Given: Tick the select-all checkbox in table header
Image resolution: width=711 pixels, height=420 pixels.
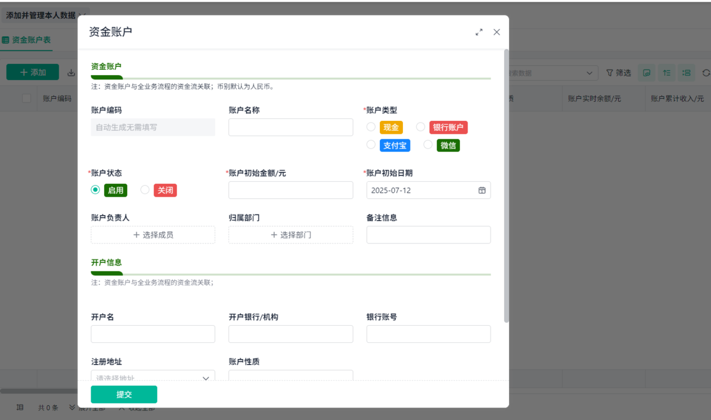Looking at the screenshot, I should click(x=27, y=98).
